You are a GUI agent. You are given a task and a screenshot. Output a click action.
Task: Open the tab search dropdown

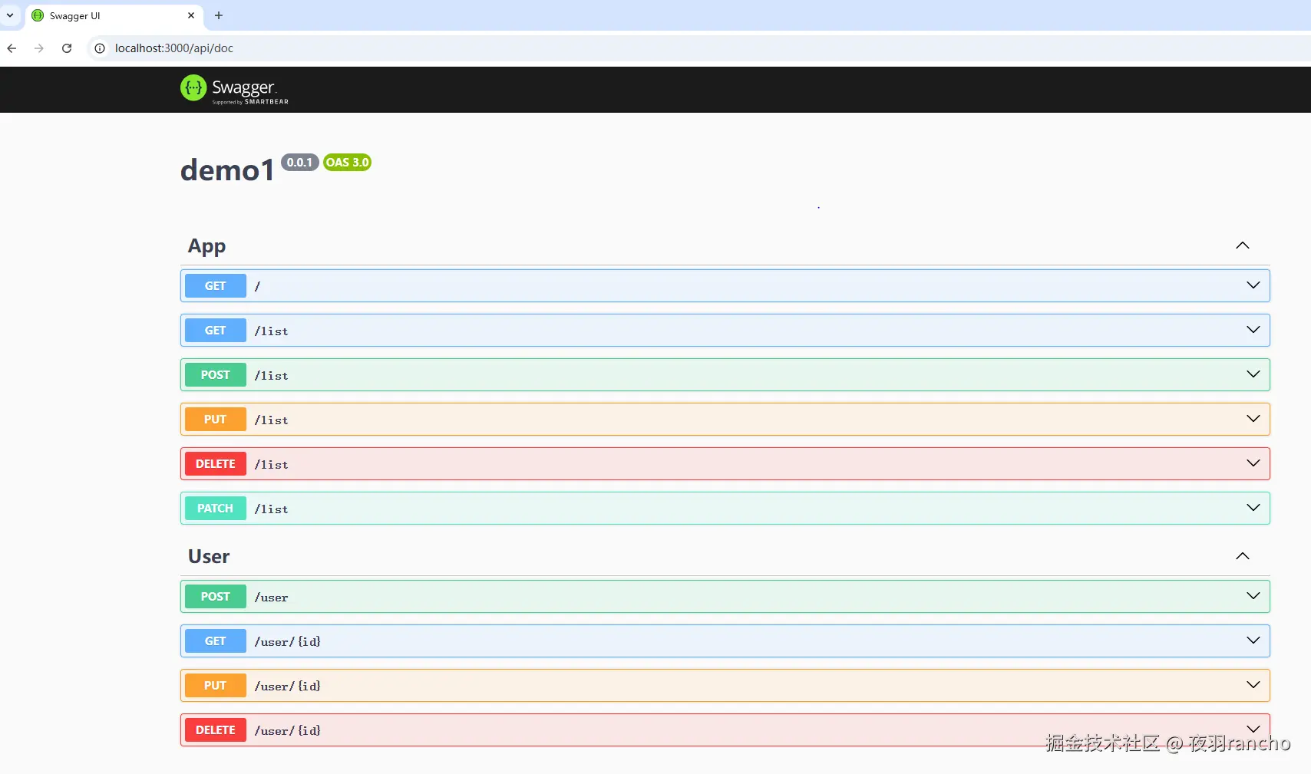[10, 15]
